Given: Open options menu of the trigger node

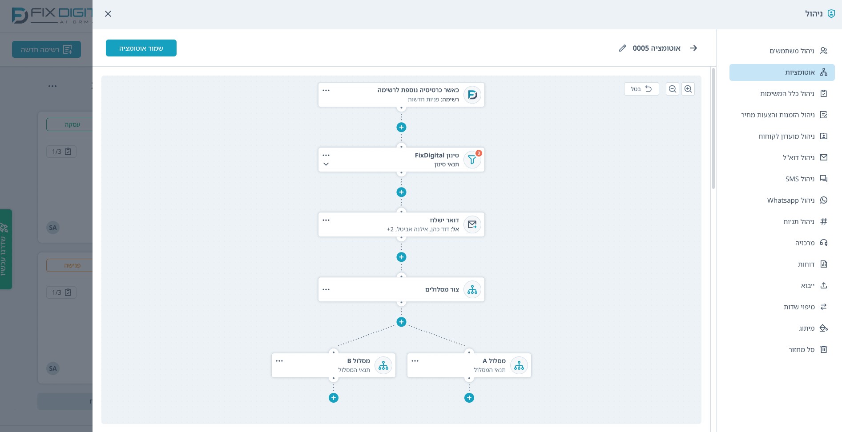Looking at the screenshot, I should (326, 90).
